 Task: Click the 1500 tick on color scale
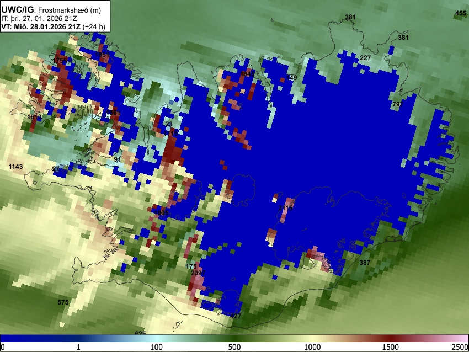click(x=391, y=347)
